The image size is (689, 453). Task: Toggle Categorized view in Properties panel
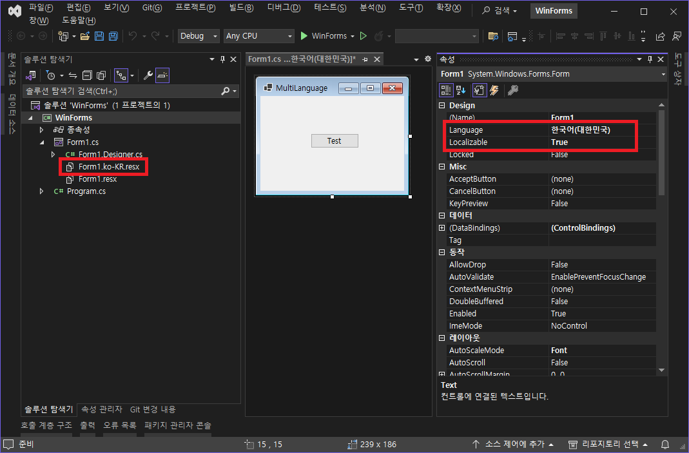pos(446,90)
